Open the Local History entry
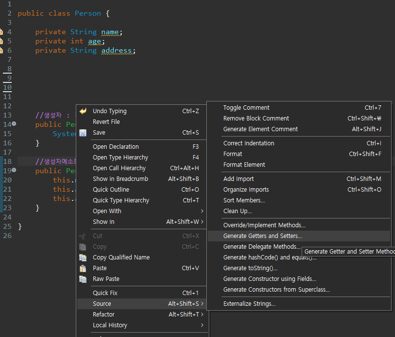Screen dimensions: 395x337 [142, 325]
